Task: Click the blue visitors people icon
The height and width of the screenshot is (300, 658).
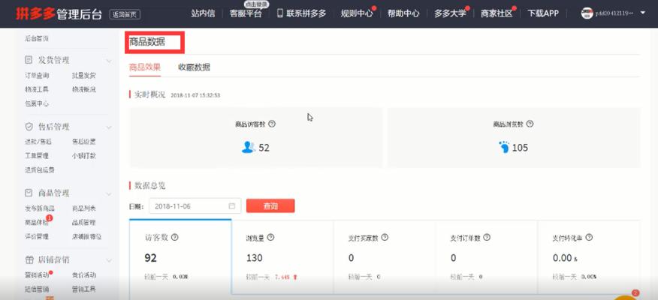Action: 249,147
